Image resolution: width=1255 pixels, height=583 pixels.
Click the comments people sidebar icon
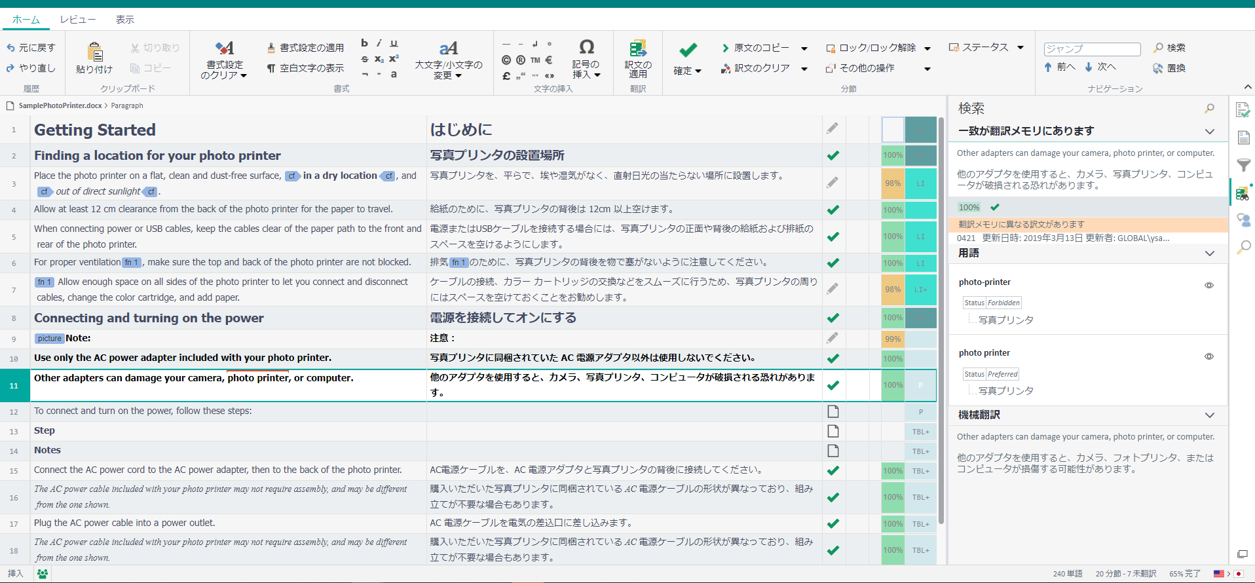coord(1243,220)
